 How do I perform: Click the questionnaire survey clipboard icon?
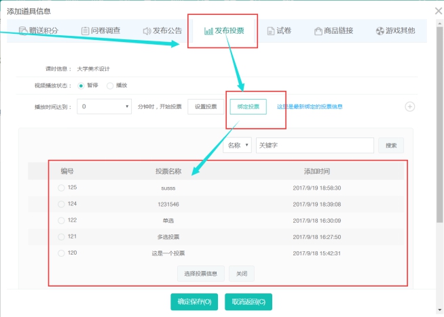click(x=85, y=30)
